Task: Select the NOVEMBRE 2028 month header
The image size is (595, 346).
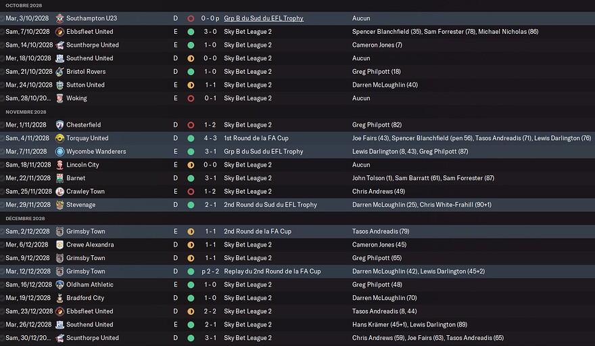Action: click(x=26, y=112)
